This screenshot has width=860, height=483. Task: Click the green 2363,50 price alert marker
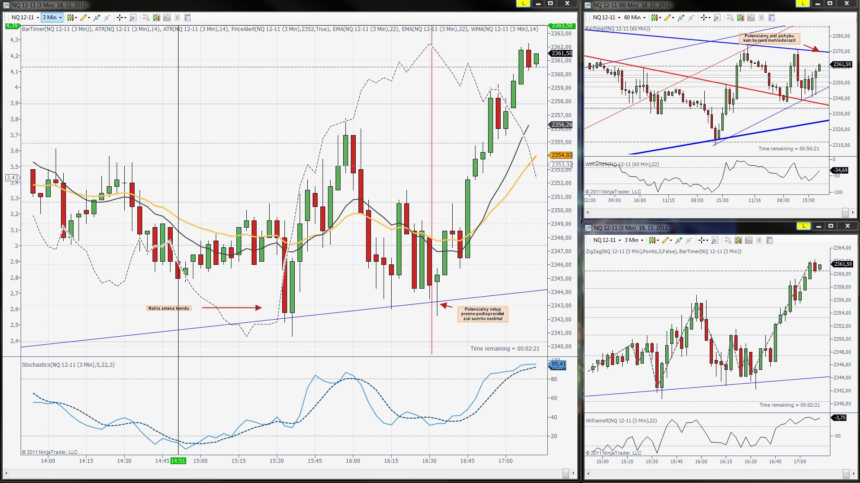[x=561, y=26]
